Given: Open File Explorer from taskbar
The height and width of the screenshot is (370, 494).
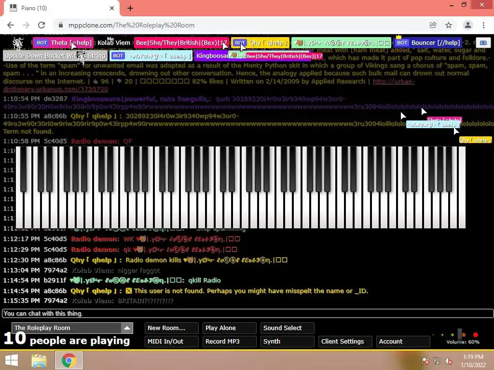Looking at the screenshot, I should (x=39, y=360).
